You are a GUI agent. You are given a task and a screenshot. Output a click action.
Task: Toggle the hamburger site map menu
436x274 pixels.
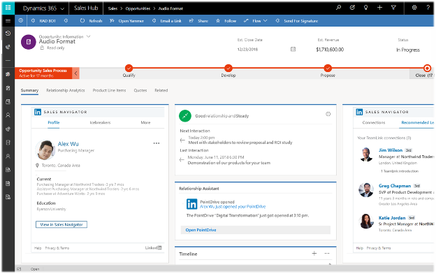[8, 21]
